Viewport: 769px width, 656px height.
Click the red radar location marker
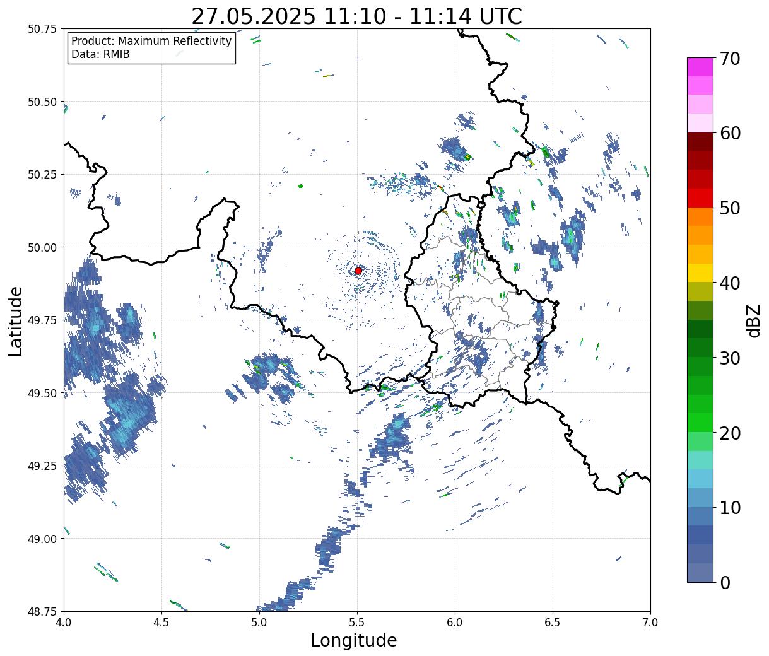[x=358, y=271]
